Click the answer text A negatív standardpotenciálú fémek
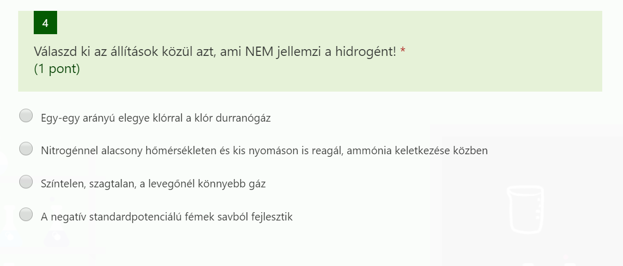623x266 pixels. pos(167,217)
